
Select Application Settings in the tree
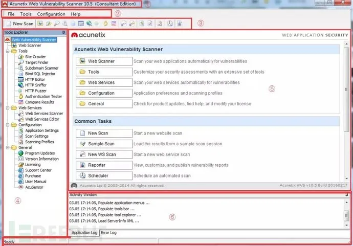pyautogui.click(x=42, y=130)
